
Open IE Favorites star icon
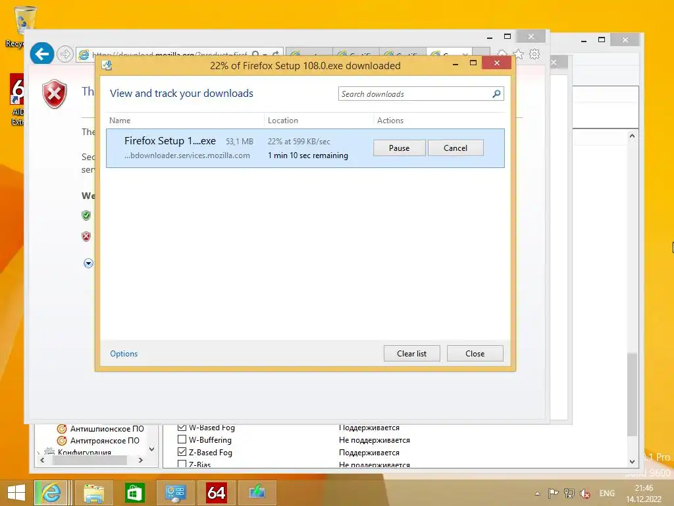click(x=519, y=54)
